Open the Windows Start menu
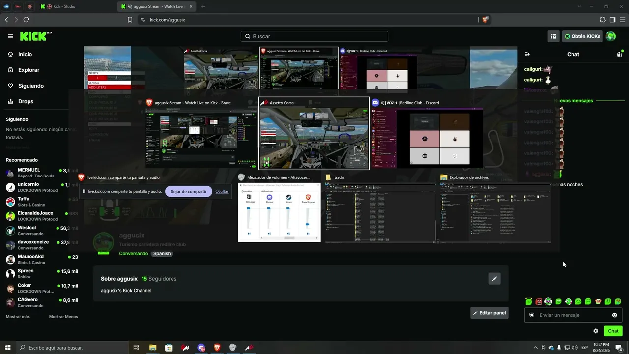The height and width of the screenshot is (354, 629). 7,348
